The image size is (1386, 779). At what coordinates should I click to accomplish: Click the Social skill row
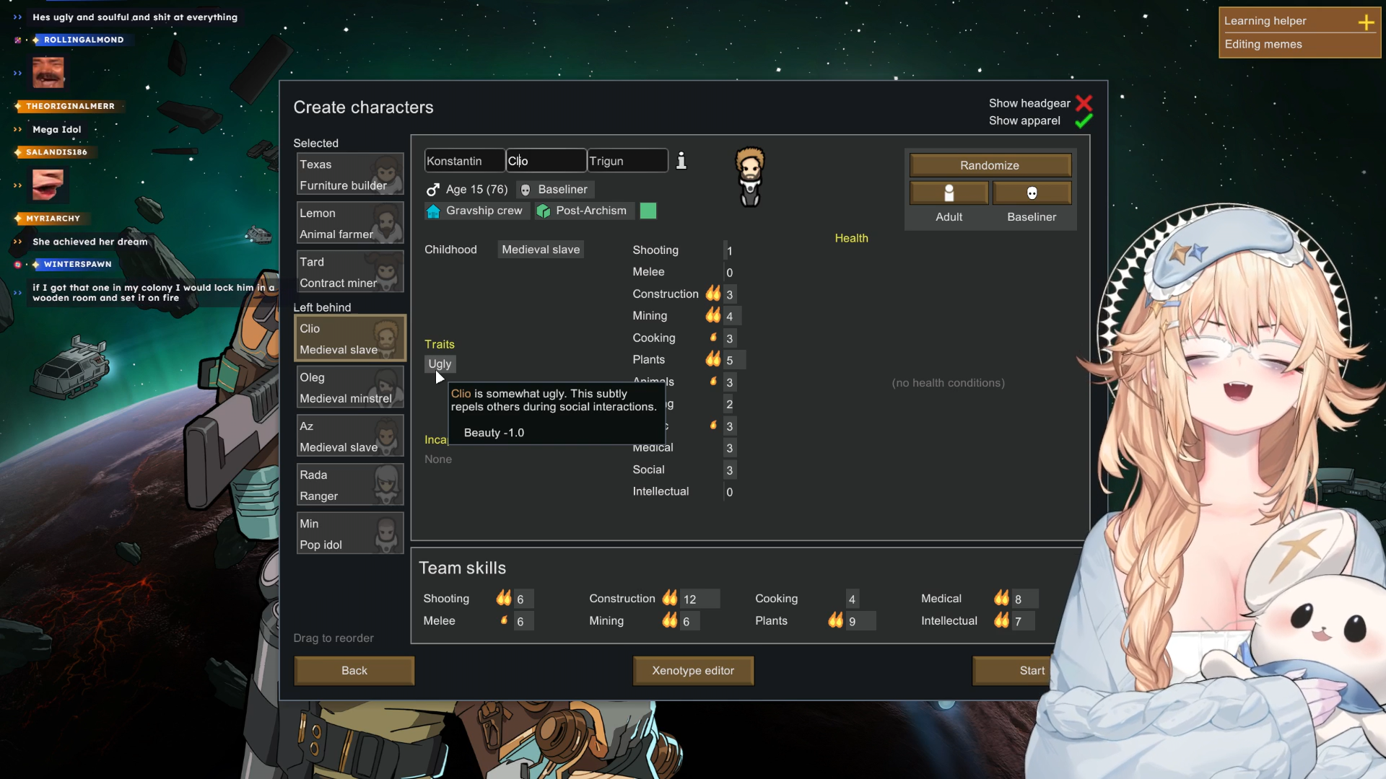[684, 470]
